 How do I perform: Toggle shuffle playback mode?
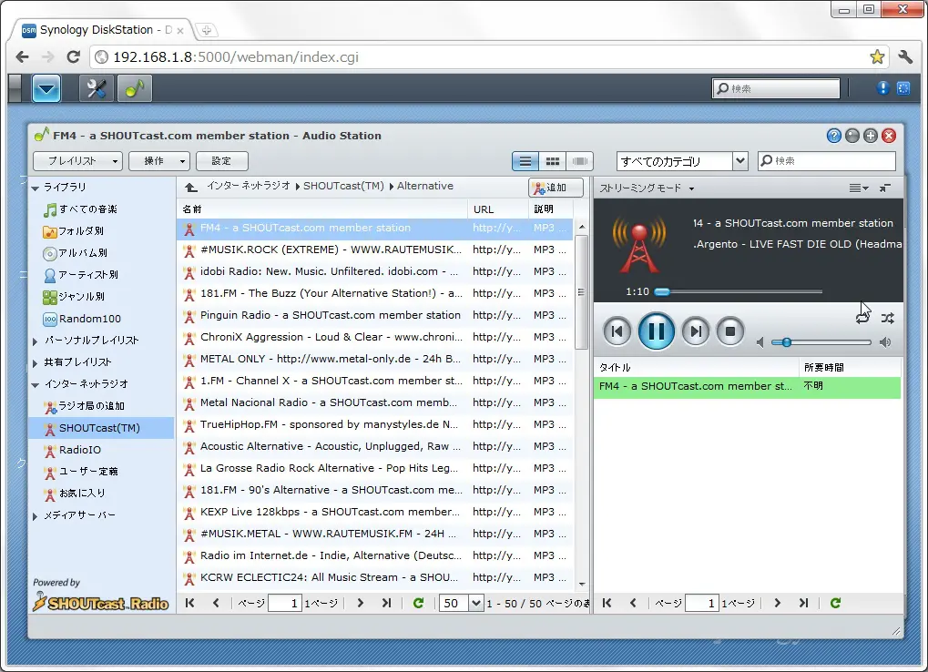coord(887,319)
